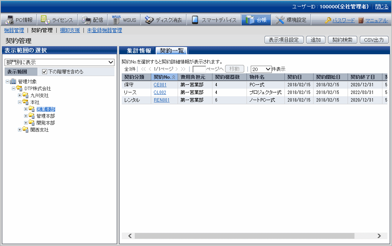
Task: Click the page number input field
Action: 199,69
